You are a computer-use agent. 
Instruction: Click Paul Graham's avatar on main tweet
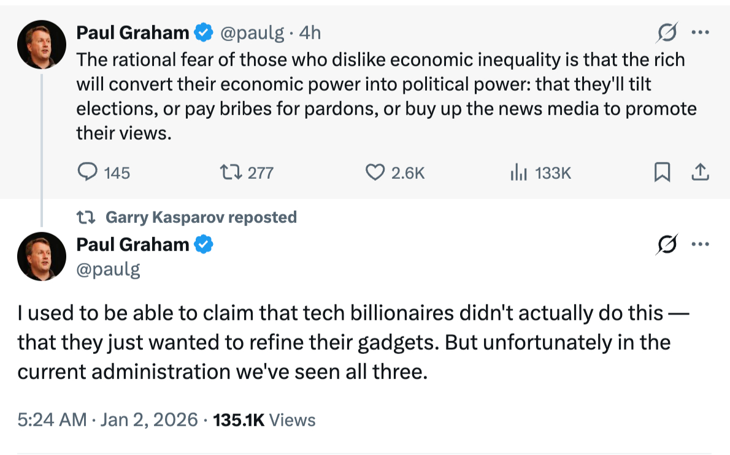pos(42,256)
